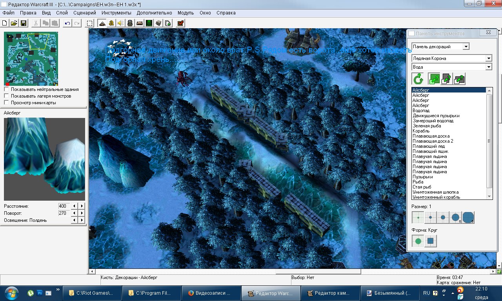Select the square brush shape

click(431, 241)
